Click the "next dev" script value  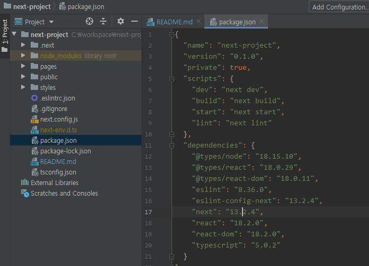[242, 90]
